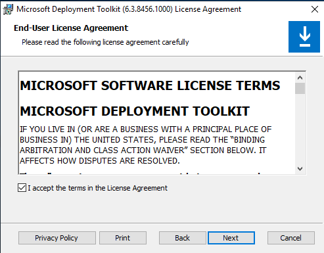
Task: Click the scroll up arrow of license text
Action: (300, 78)
